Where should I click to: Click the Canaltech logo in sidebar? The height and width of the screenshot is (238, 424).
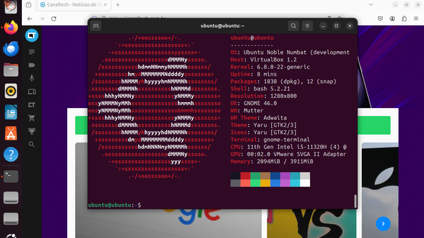pyautogui.click(x=31, y=36)
